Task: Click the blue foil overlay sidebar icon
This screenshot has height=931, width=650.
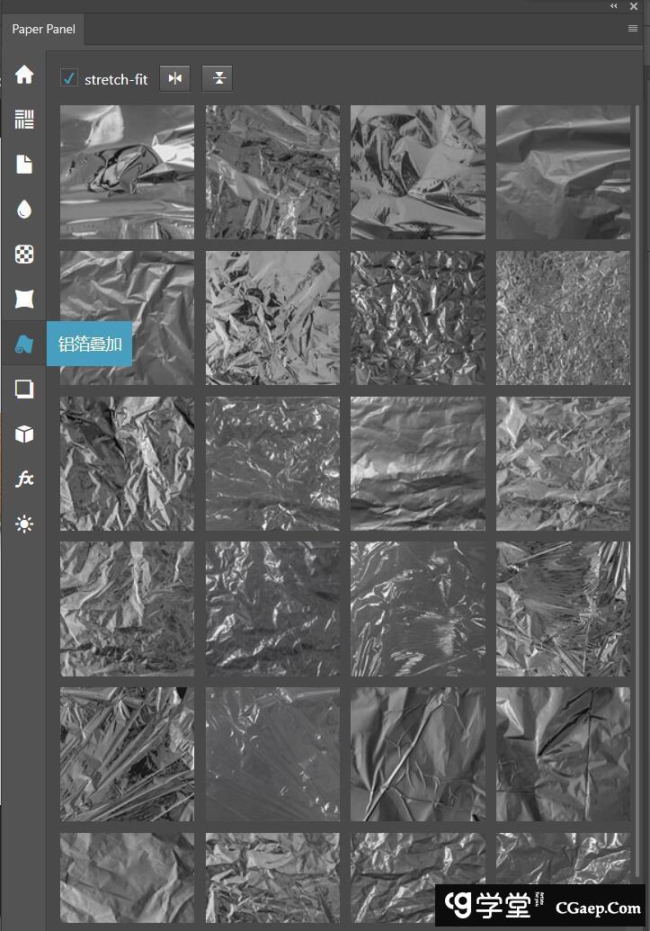Action: [24, 345]
